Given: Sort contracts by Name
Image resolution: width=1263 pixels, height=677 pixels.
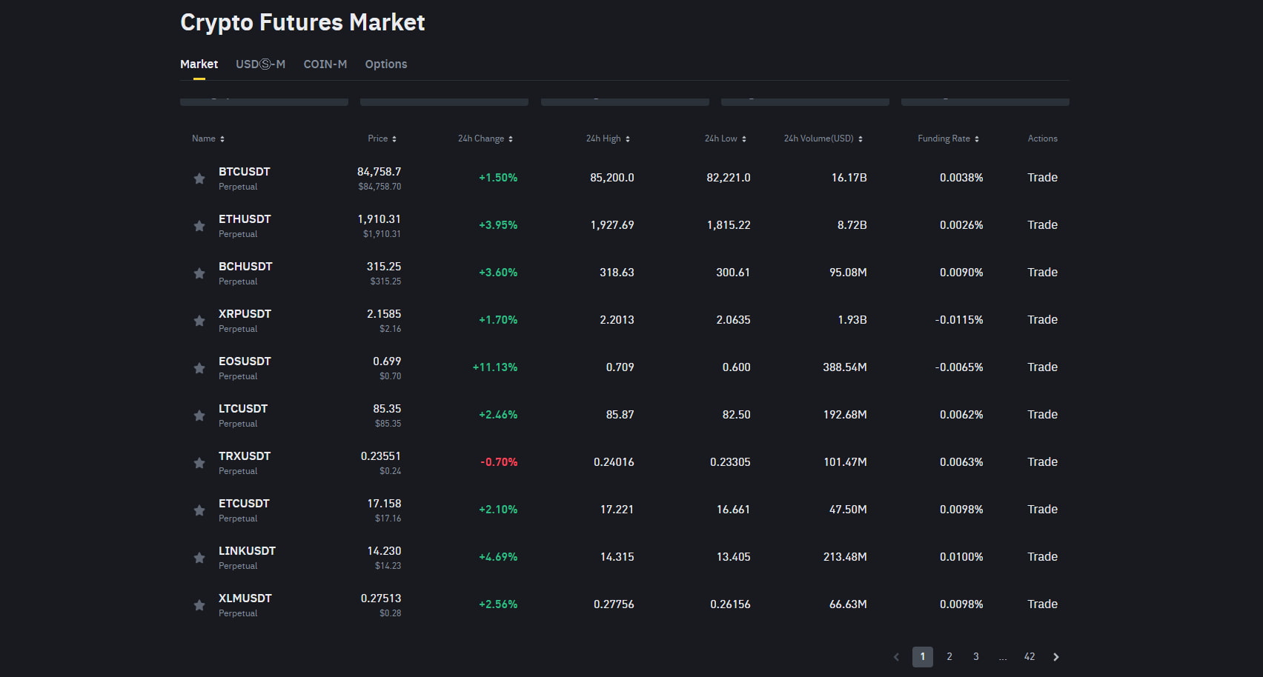Looking at the screenshot, I should [208, 139].
